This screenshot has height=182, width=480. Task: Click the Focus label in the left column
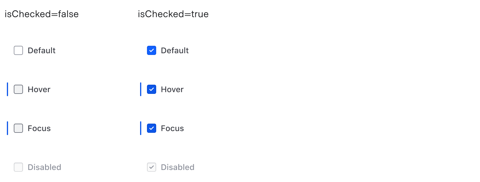pos(39,128)
